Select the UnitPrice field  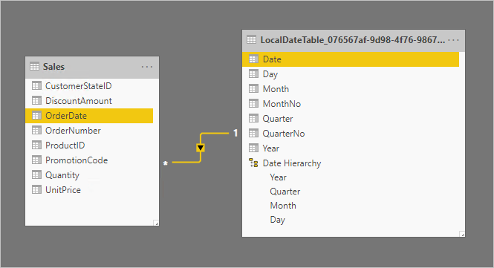(x=89, y=190)
